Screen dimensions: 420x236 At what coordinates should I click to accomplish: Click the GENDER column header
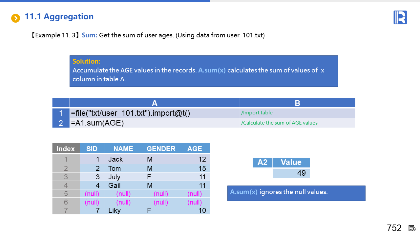pyautogui.click(x=161, y=148)
